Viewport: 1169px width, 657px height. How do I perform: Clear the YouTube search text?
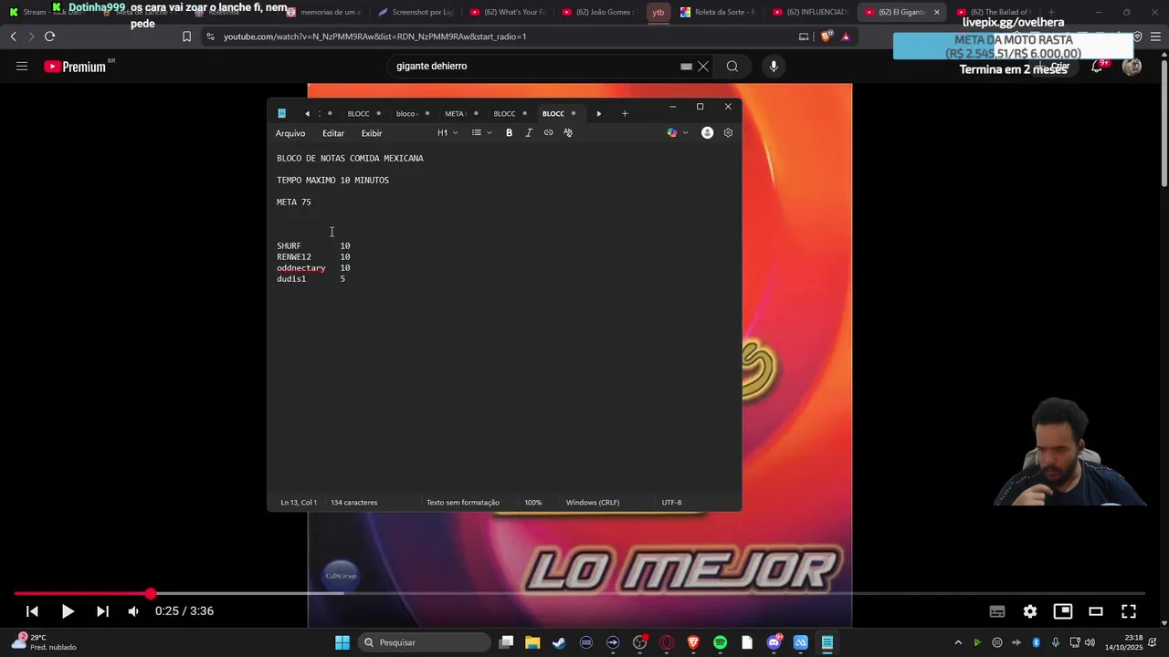[703, 67]
